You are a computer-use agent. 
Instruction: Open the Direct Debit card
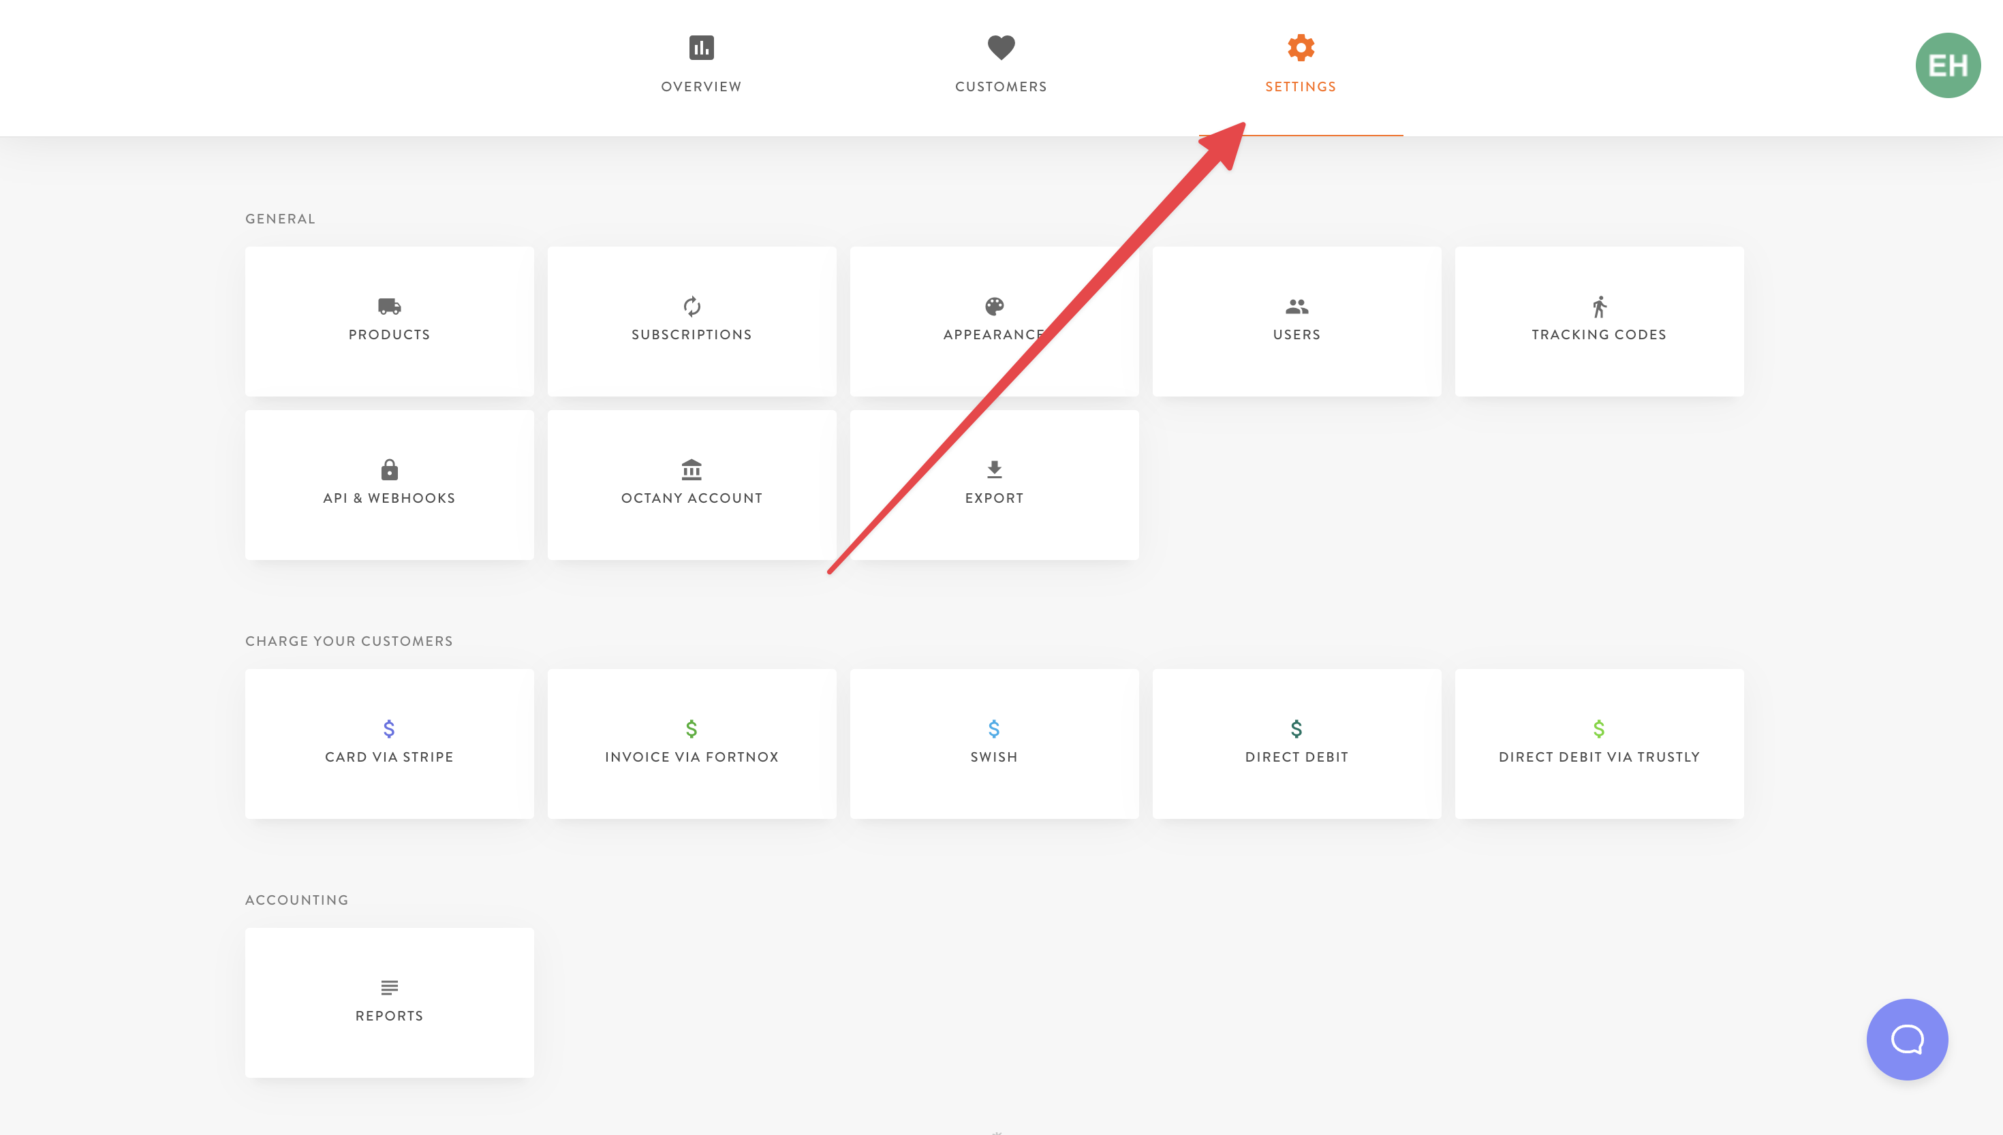1296,743
